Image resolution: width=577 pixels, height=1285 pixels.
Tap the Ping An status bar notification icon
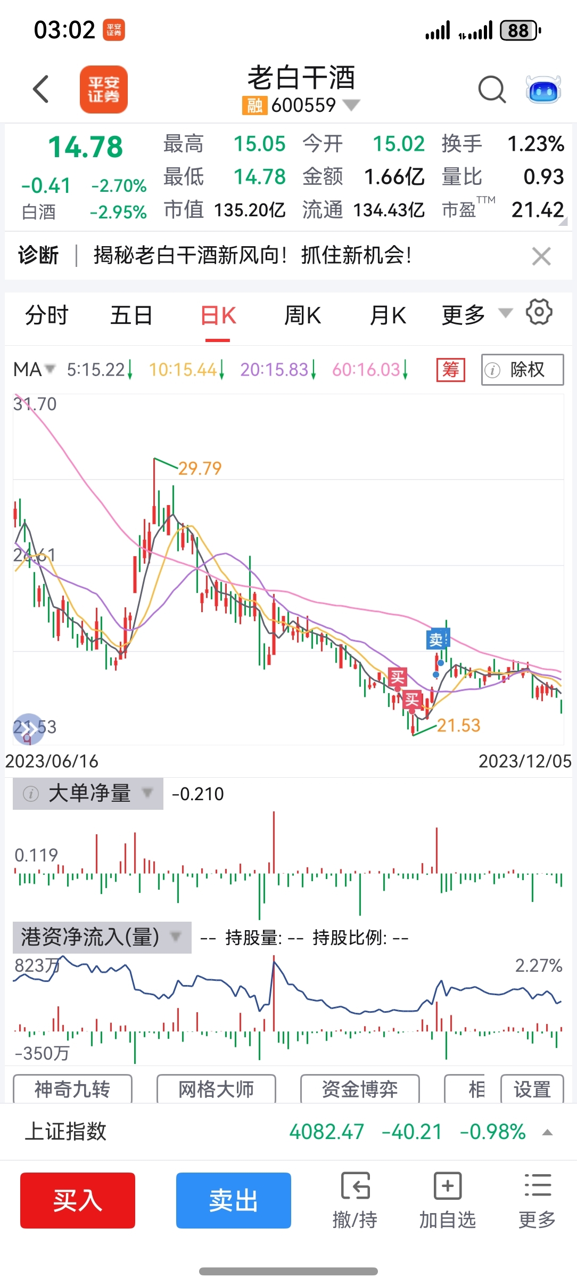click(114, 30)
